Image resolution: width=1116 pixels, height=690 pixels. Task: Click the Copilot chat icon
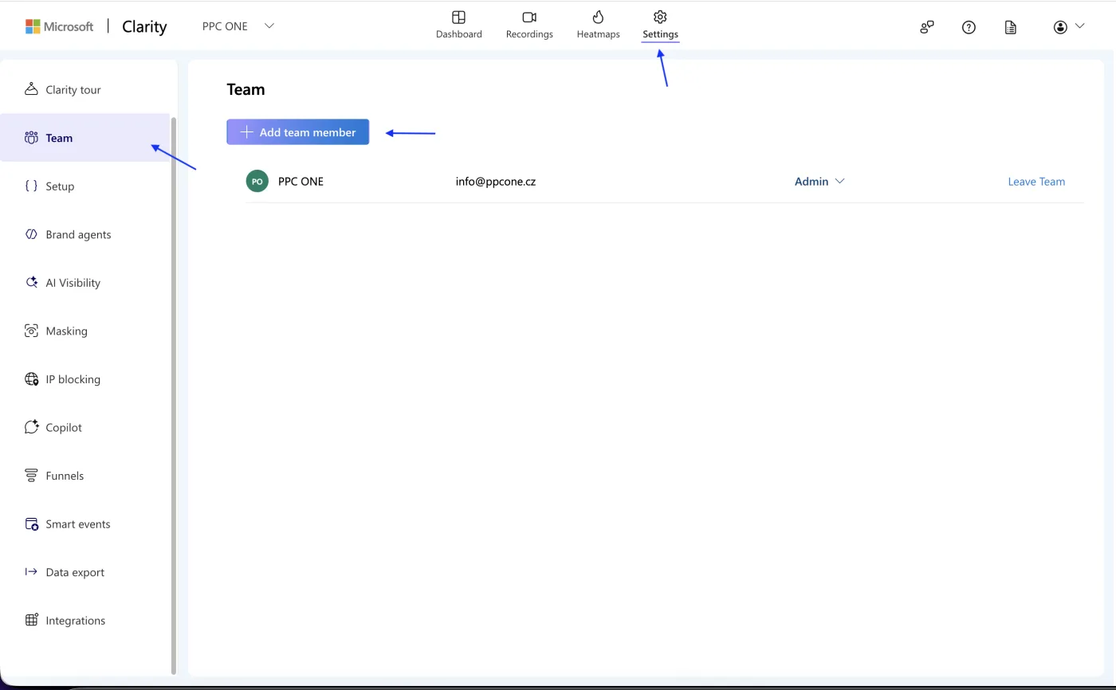click(x=31, y=427)
